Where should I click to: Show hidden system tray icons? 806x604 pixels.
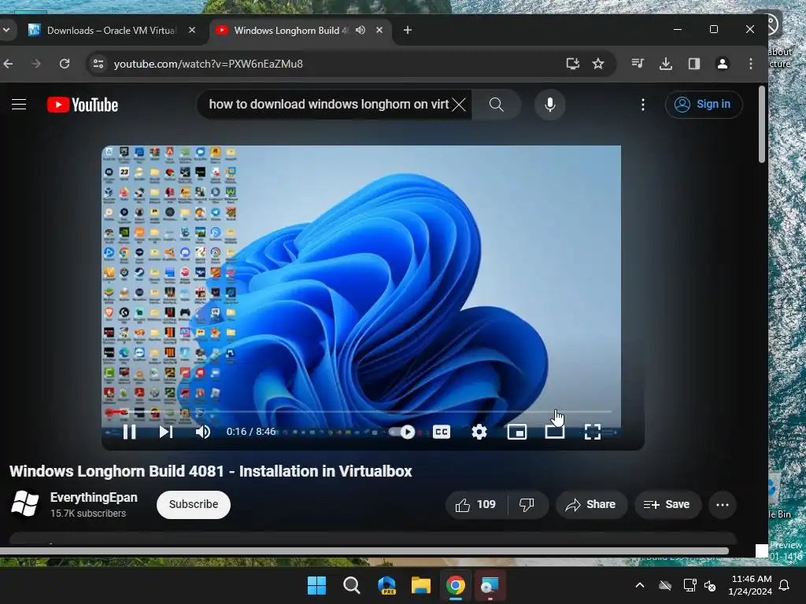[640, 585]
